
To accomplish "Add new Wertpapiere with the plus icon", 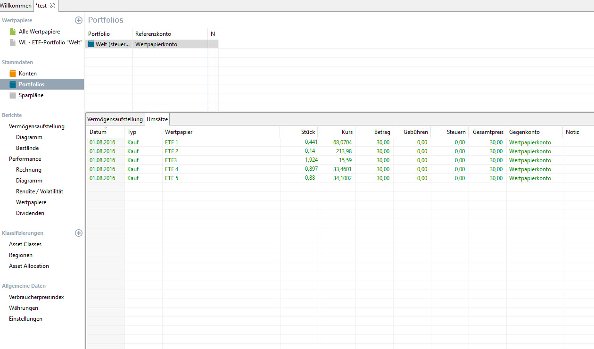I will (79, 20).
